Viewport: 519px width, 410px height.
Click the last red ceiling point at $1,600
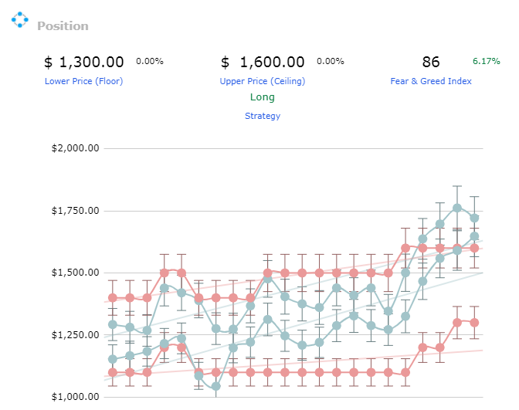[x=474, y=248]
